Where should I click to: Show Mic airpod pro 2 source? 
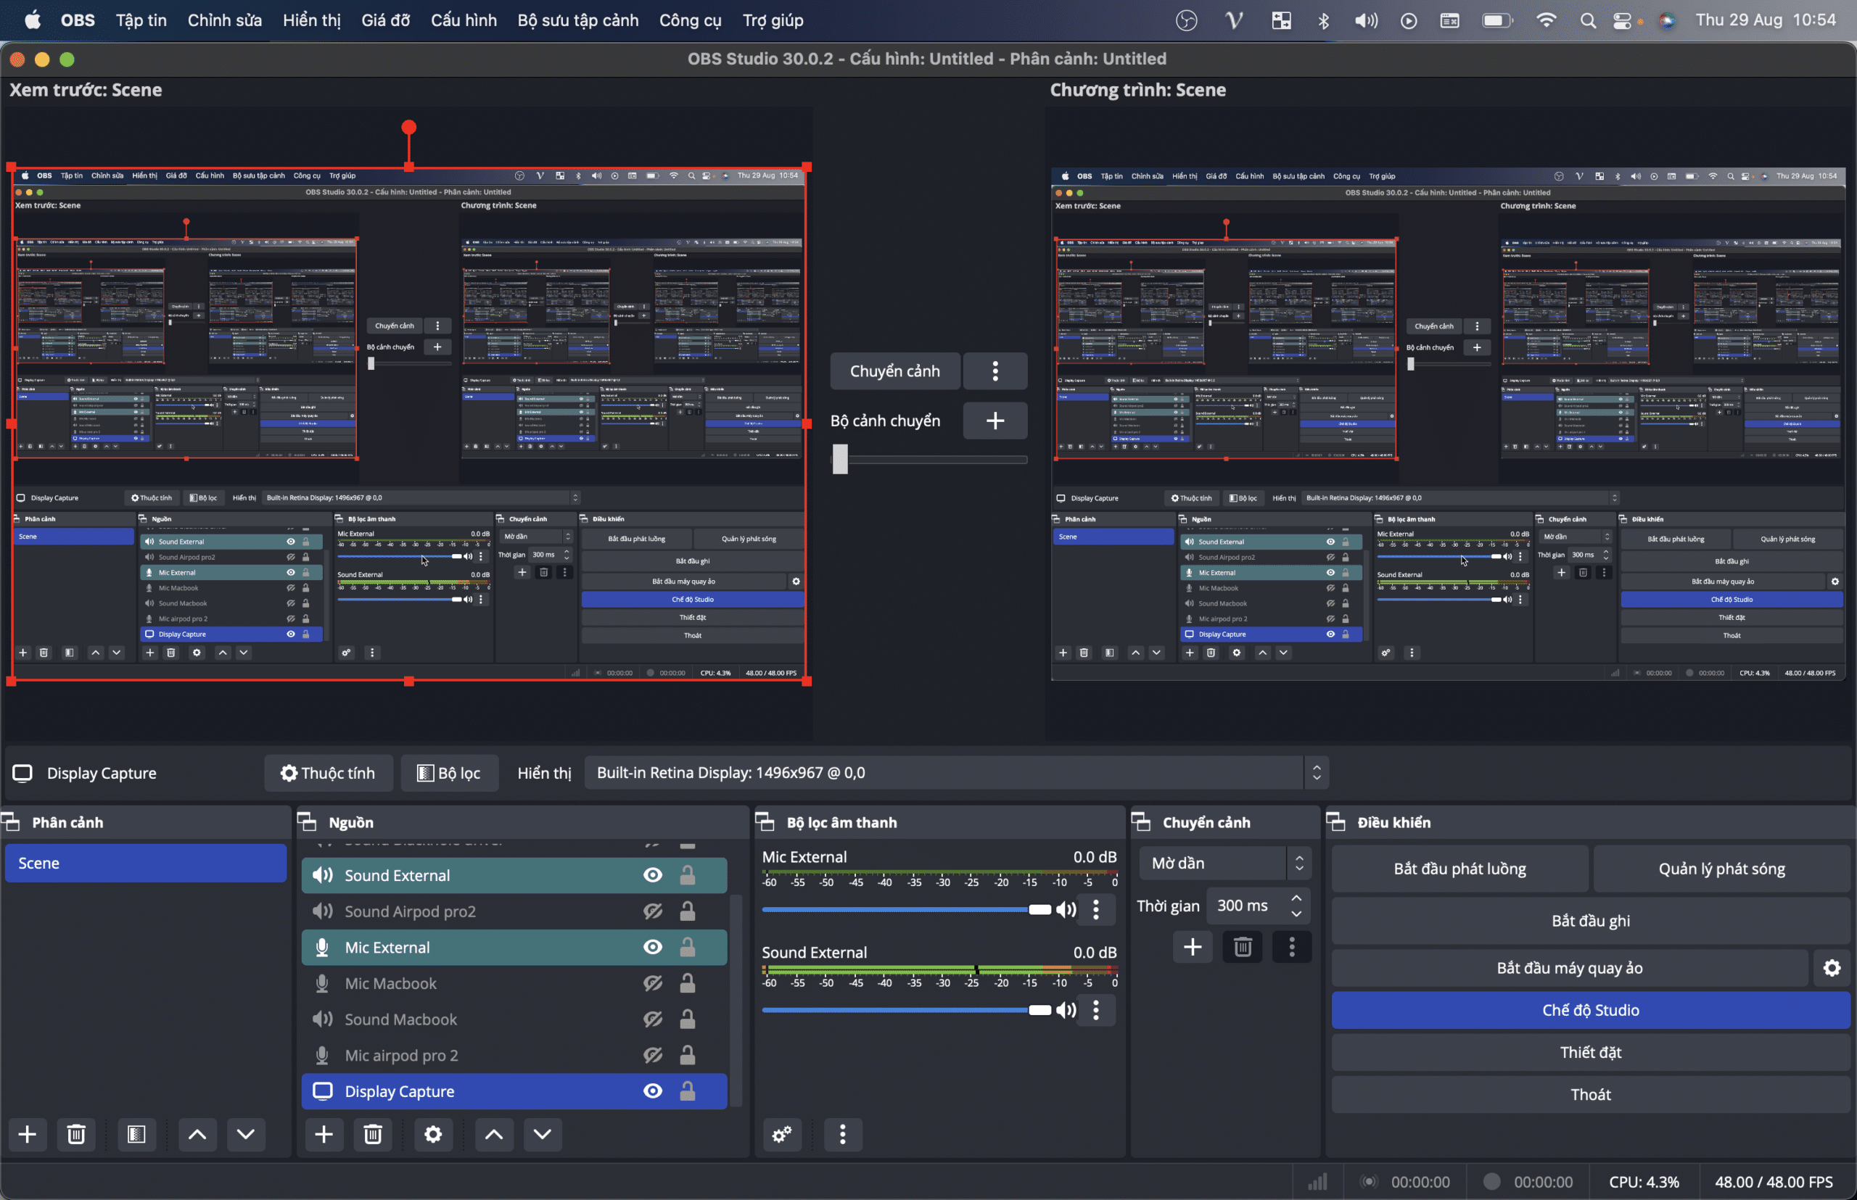point(653,1055)
